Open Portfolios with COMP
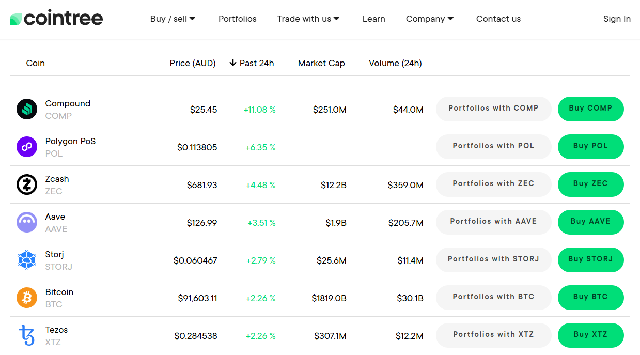This screenshot has width=640, height=355. tap(494, 109)
